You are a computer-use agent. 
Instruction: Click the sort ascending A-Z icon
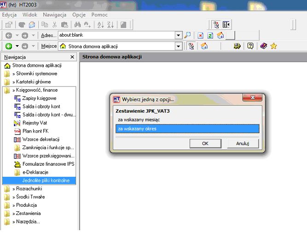[x=100, y=25]
